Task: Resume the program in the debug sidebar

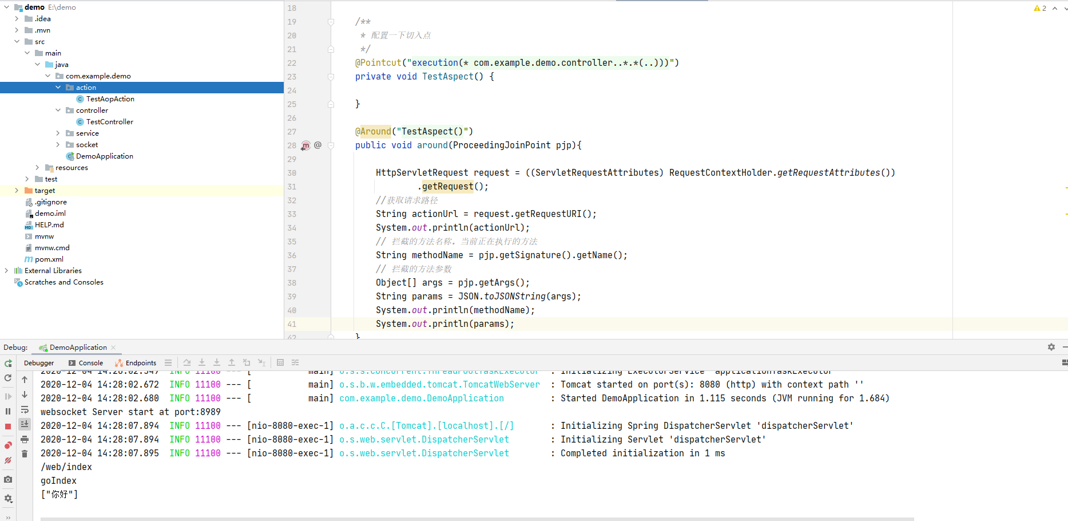Action: pos(8,396)
